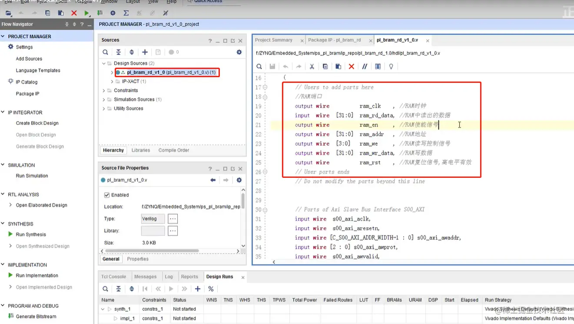Image resolution: width=574 pixels, height=324 pixels.
Task: Click Generate Bitstream
Action: tap(36, 317)
